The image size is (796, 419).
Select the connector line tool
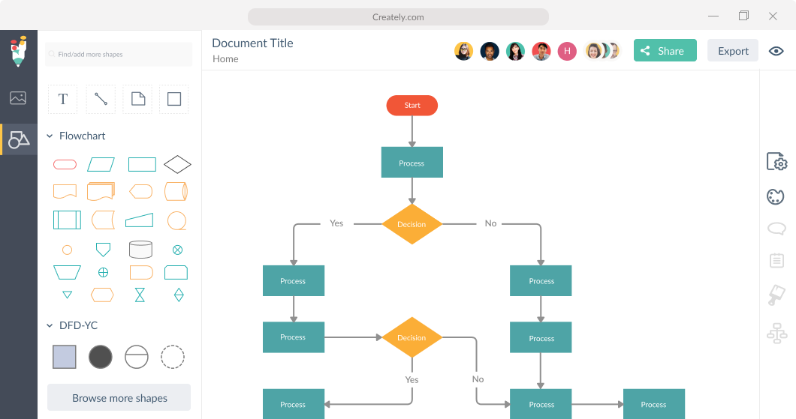click(100, 99)
